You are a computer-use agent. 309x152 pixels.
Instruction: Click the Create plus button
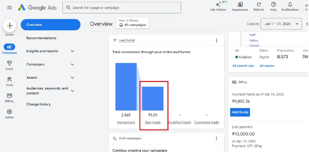(10, 26)
